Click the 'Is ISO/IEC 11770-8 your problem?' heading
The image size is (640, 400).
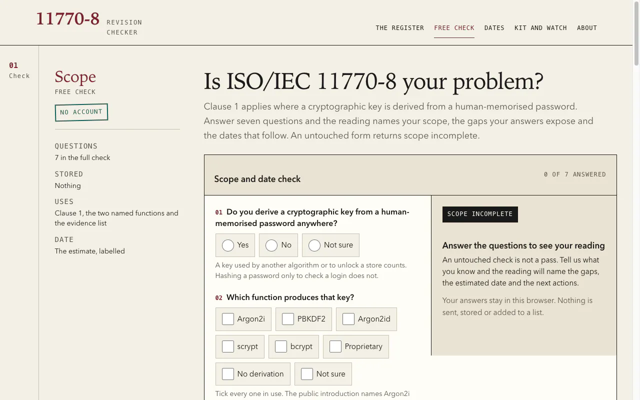(373, 81)
